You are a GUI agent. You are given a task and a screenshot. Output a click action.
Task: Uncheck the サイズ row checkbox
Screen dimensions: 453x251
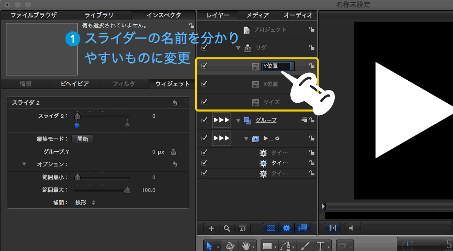pyautogui.click(x=204, y=102)
